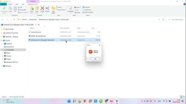Click the Edit command in ribbon
The image size is (186, 104).
point(76,10)
